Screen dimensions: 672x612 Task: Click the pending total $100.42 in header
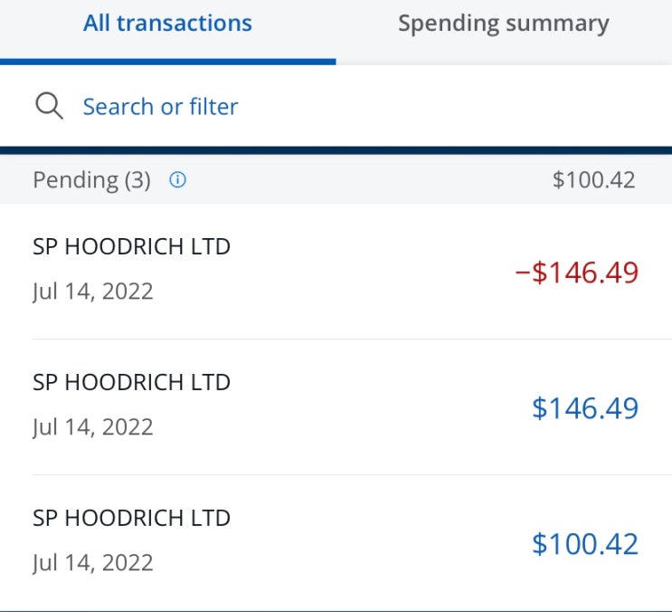pyautogui.click(x=593, y=179)
